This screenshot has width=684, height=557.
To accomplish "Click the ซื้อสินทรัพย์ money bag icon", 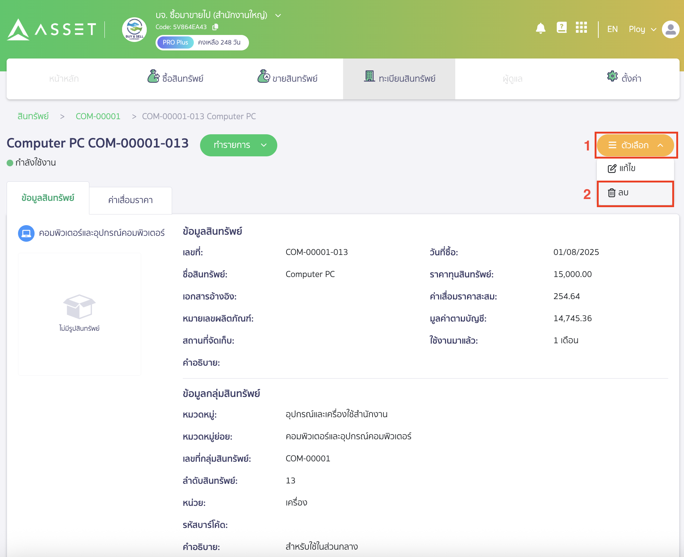I will point(153,77).
